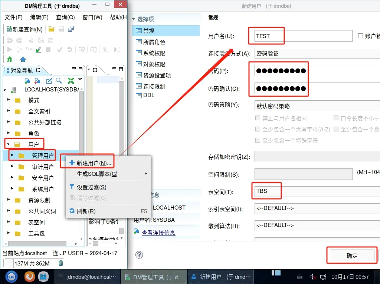The height and width of the screenshot is (284, 380).
Task: Open the 查询(Q) menu
Action: (65, 17)
